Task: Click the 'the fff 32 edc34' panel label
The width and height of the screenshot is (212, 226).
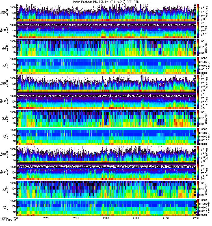Action: click(4, 154)
